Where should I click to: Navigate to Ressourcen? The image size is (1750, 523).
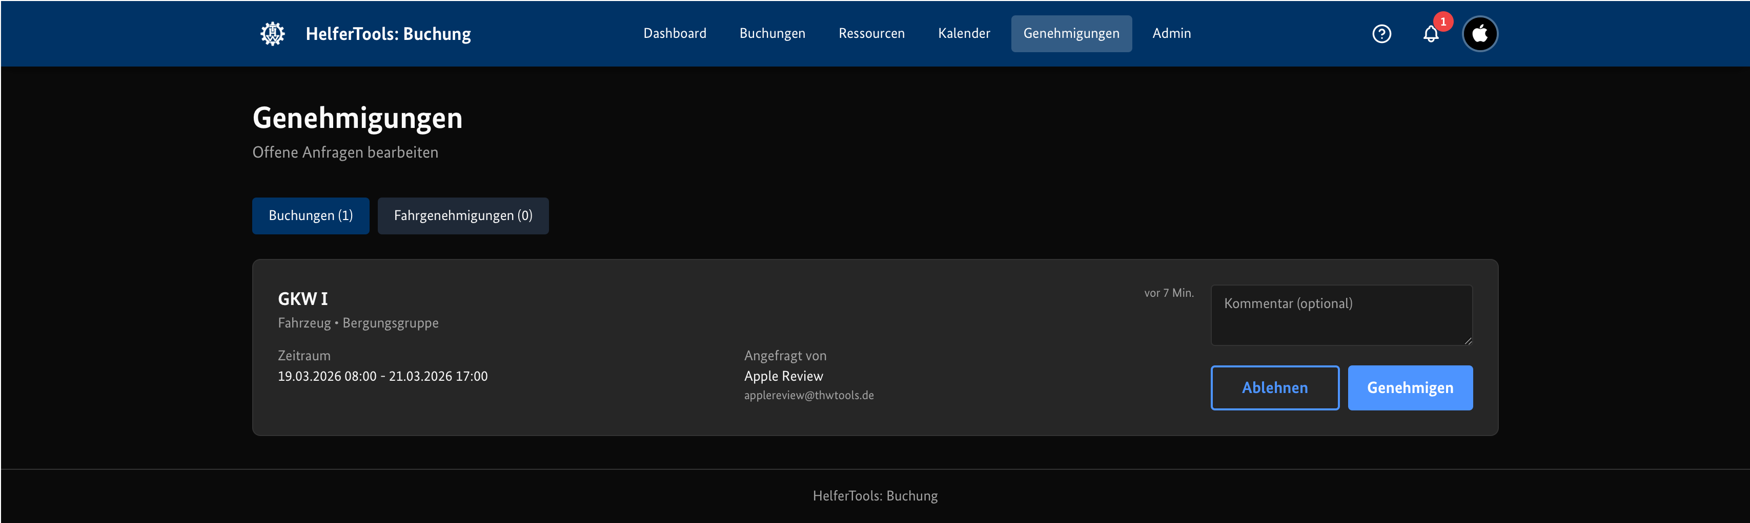[871, 33]
